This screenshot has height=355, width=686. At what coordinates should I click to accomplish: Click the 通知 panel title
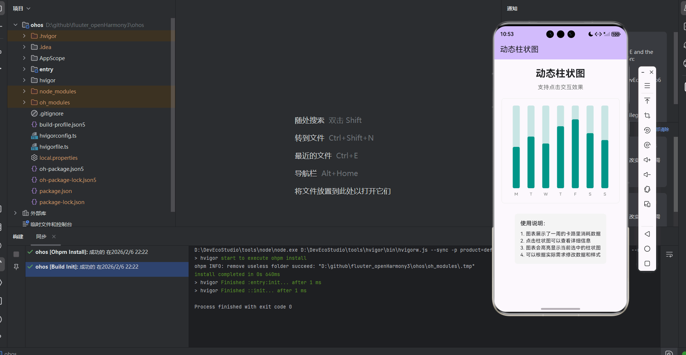pos(512,8)
